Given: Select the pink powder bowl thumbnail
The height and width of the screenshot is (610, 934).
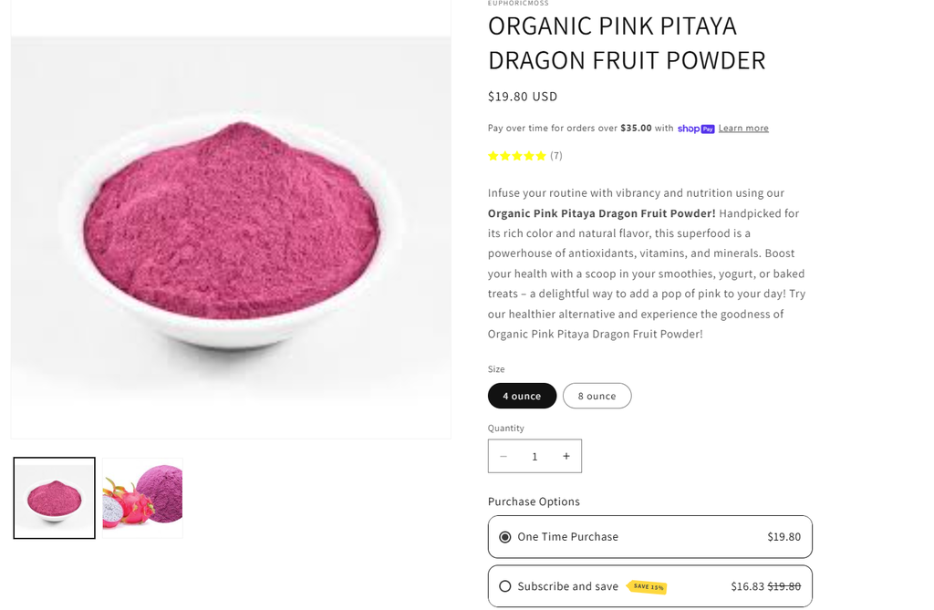Looking at the screenshot, I should click(x=54, y=498).
